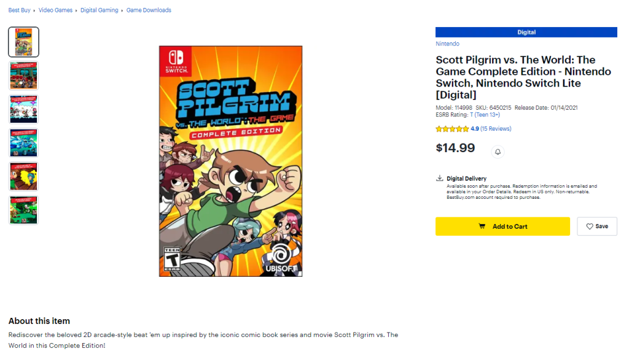Screen dimensions: 629x351
Task: Open Game Downloads breadcrumb link
Action: click(149, 10)
